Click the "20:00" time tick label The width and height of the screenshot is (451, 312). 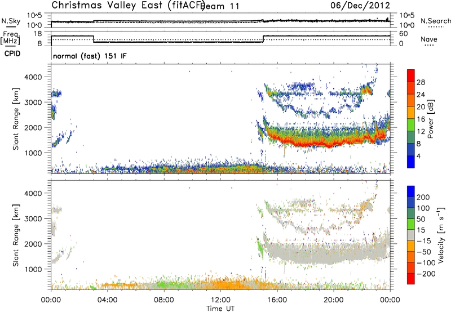(333, 300)
